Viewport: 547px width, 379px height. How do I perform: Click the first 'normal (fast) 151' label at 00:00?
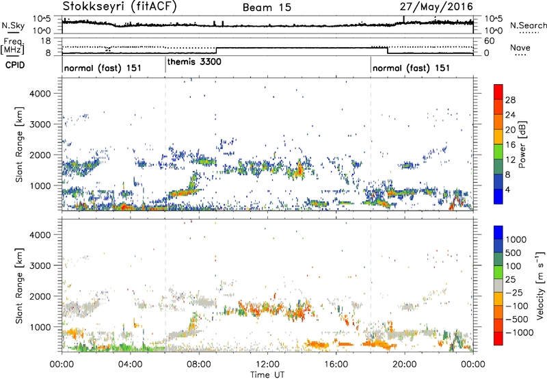(103, 68)
